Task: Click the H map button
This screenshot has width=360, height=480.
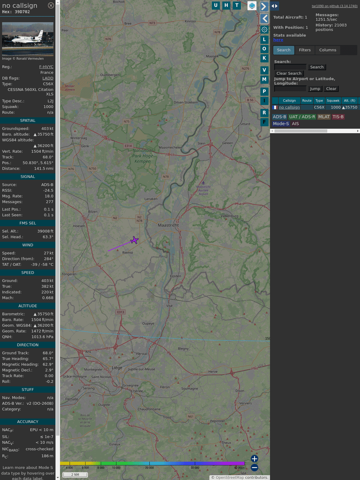Action: 226,5
